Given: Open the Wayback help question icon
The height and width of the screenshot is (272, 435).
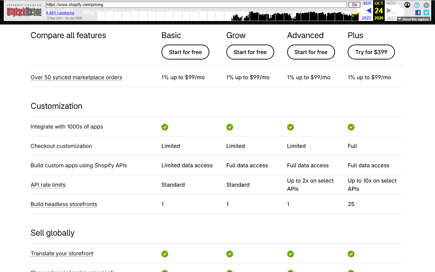Looking at the screenshot, I should tap(417, 5).
